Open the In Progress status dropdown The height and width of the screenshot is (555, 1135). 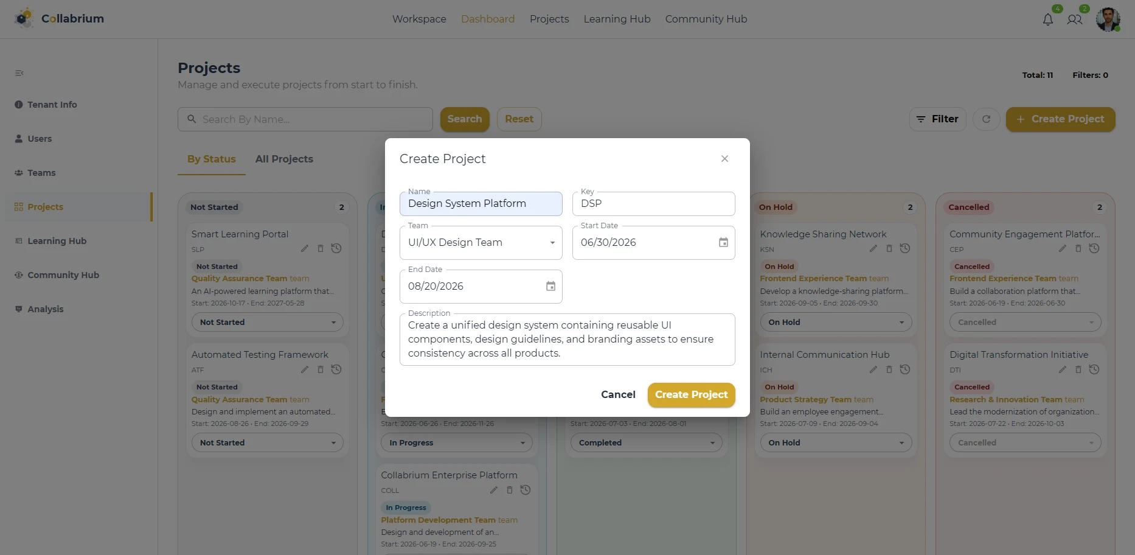[457, 442]
